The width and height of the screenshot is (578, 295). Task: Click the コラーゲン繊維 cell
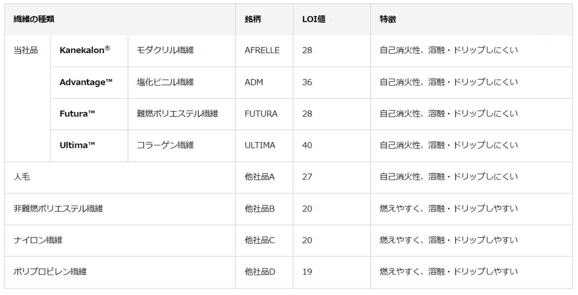165,145
